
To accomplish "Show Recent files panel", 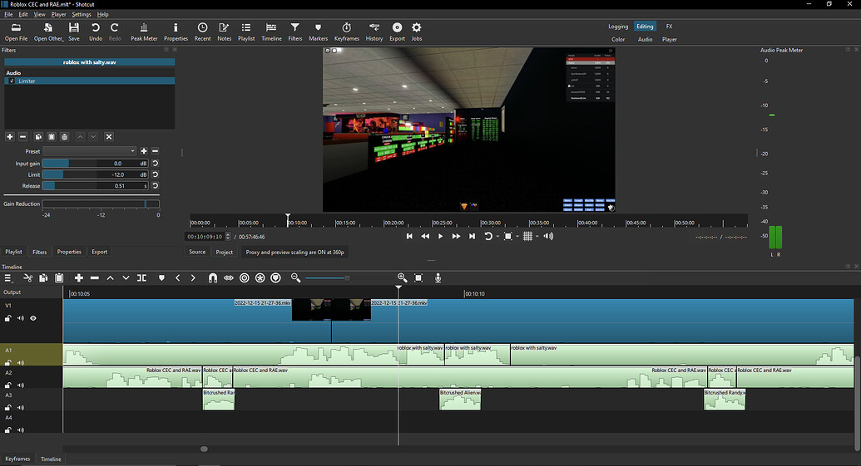I will 202,32.
